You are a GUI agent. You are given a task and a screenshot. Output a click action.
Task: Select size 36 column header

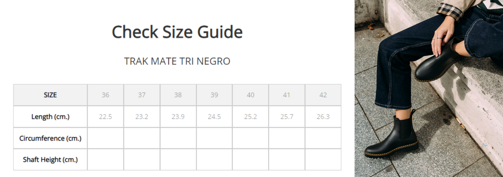point(106,95)
